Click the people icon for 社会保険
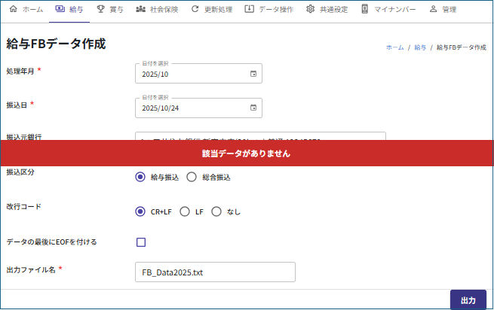Screen dimensions: 494x310 coord(141,10)
